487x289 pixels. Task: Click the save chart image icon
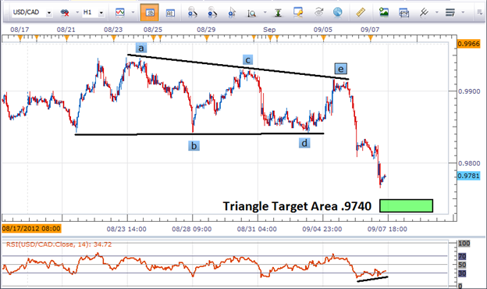coord(384,12)
